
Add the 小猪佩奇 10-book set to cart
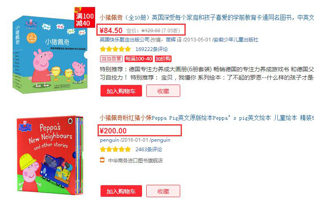point(121,91)
